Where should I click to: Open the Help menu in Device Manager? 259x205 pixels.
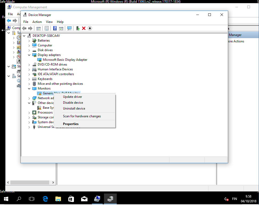click(60, 22)
